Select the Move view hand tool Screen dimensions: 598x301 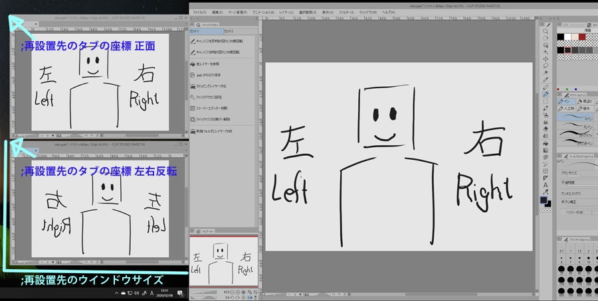click(546, 38)
